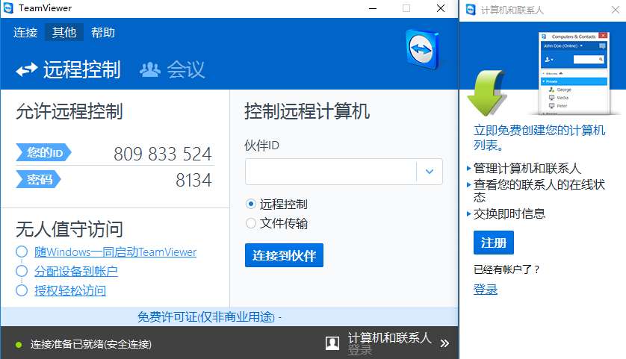
Task: Click the 管理计算机和联系人 bullet text
Action: (x=527, y=169)
